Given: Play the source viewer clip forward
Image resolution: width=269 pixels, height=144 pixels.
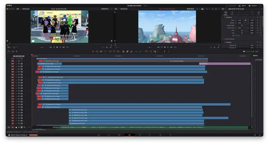Looking at the screenshot, I should [60, 47].
